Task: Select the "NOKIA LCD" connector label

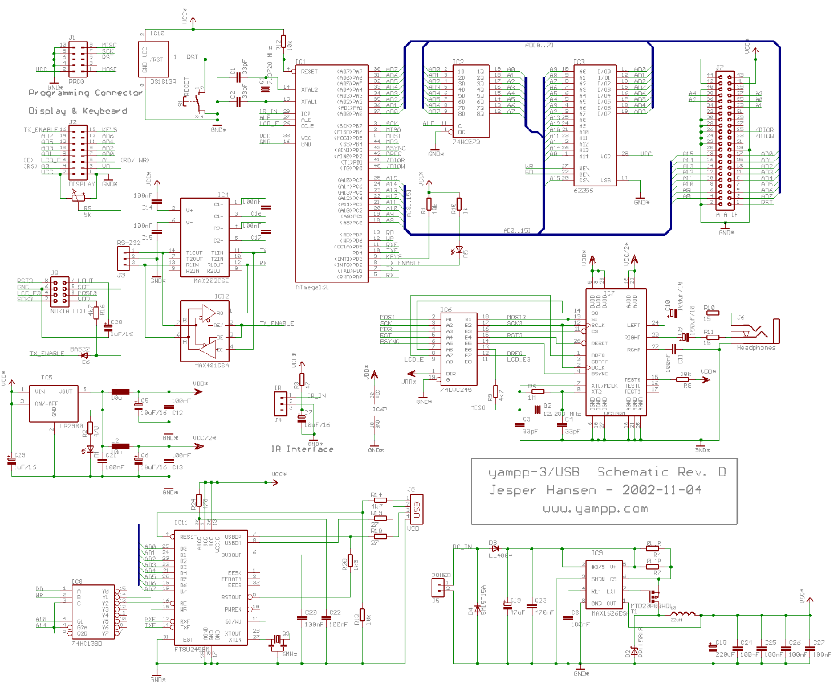Action: (x=68, y=312)
